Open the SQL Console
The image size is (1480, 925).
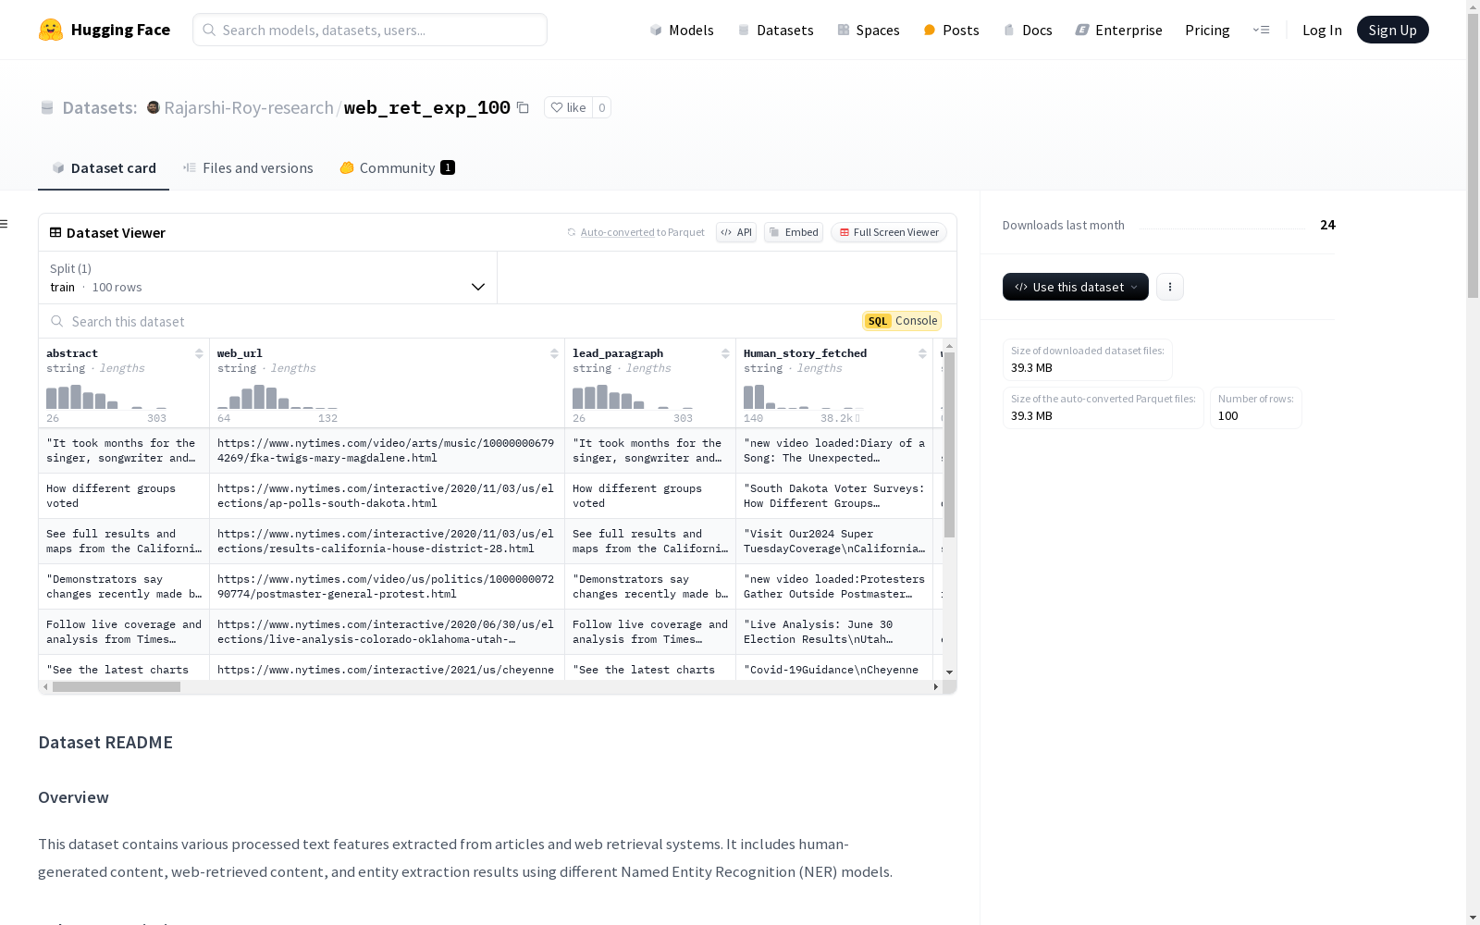[x=902, y=321]
